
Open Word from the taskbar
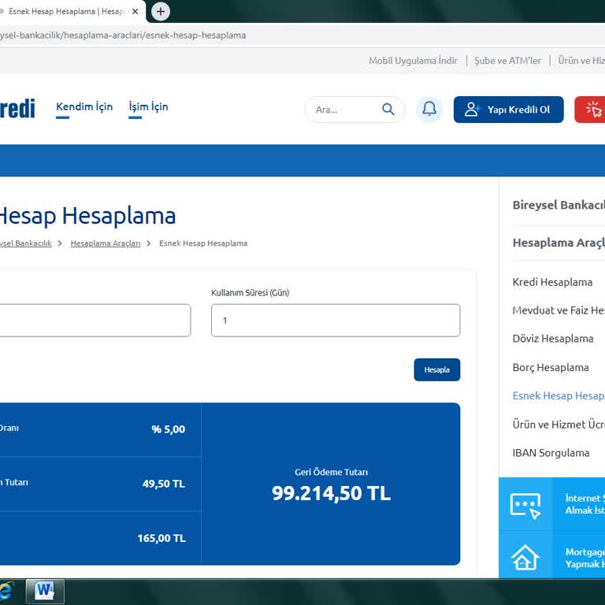(x=45, y=591)
